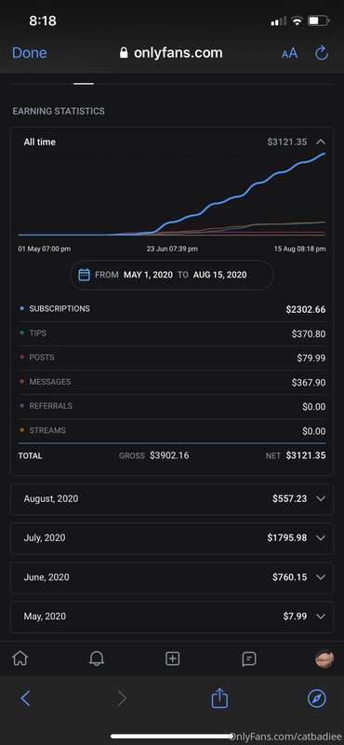This screenshot has height=745, width=344.
Task: Open the messages chat icon
Action: pyautogui.click(x=248, y=659)
